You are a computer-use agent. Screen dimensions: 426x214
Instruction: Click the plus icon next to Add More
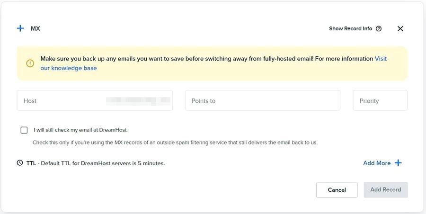(x=398, y=163)
